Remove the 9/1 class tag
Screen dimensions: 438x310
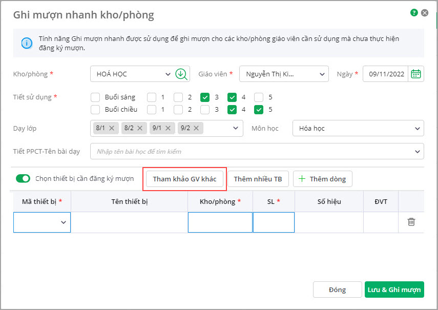pyautogui.click(x=168, y=128)
